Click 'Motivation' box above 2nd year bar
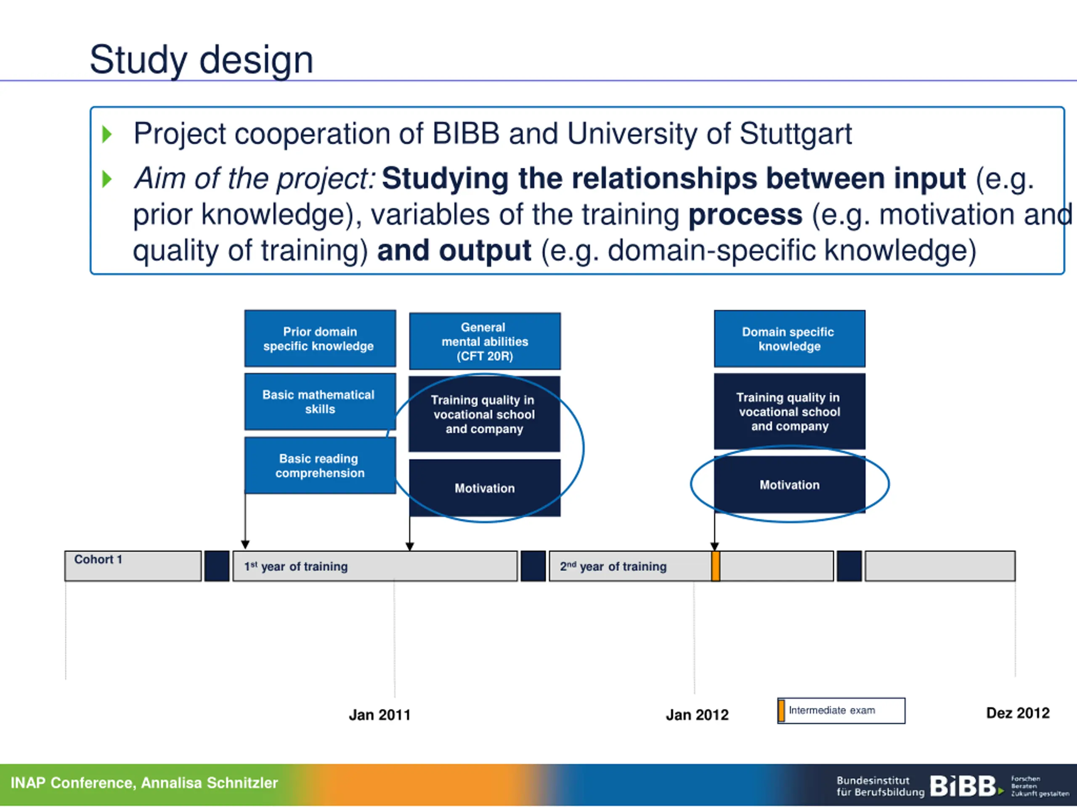Screen dimensions: 1077x807 tap(790, 485)
